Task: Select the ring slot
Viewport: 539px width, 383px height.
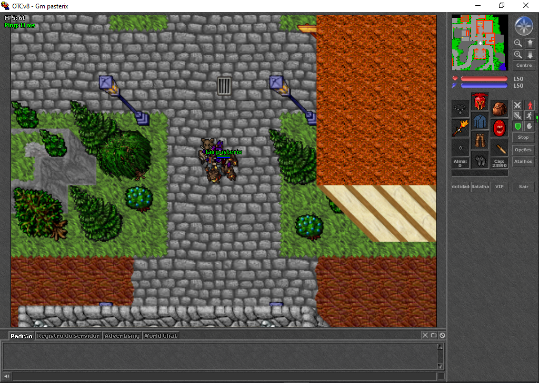Action: [x=460, y=148]
